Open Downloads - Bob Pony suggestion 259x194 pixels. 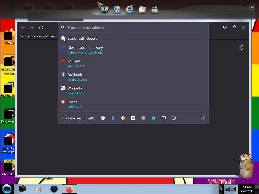click(x=133, y=50)
